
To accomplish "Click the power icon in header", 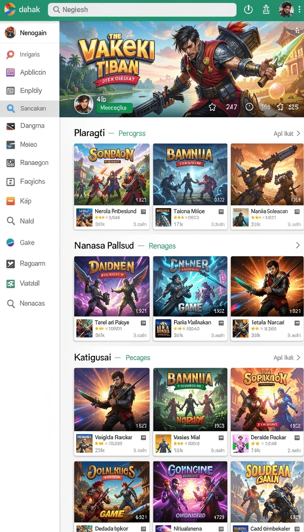I will [248, 9].
